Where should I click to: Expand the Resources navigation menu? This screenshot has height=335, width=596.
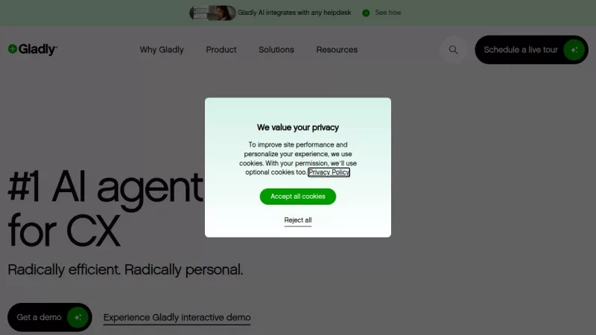[337, 50]
